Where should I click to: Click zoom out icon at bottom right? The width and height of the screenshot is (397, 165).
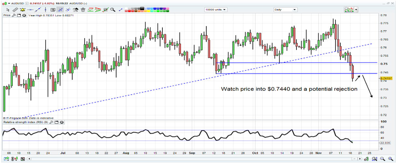pos(382,159)
